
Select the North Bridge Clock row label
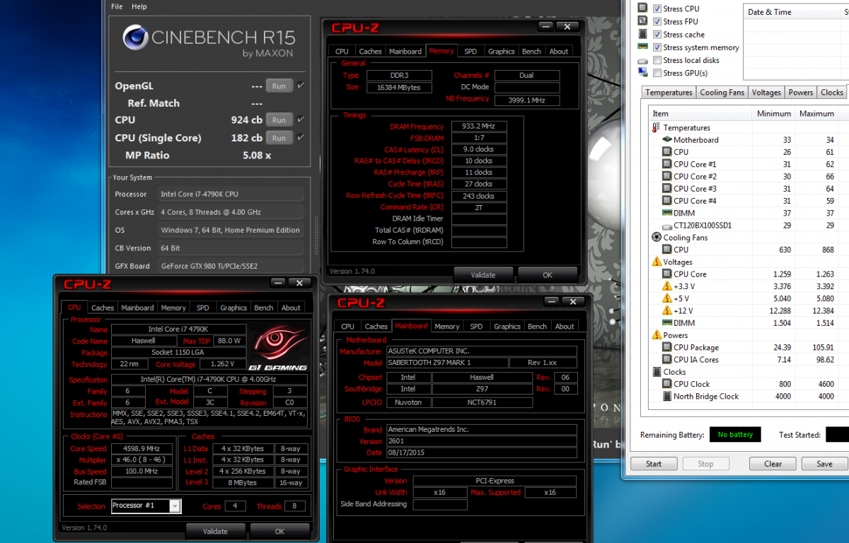click(x=705, y=397)
